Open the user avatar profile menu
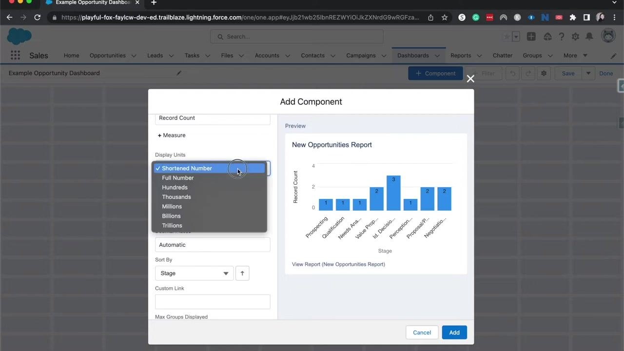This screenshot has height=351, width=624. coord(608,36)
